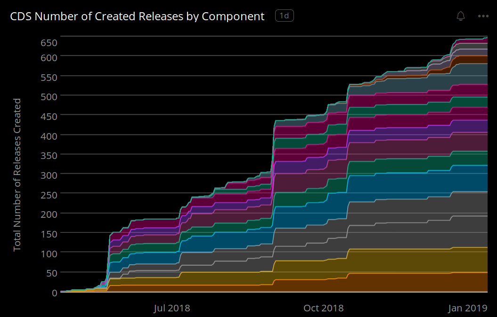Select the Oct 2018 axis label
497x317 pixels.
click(x=324, y=308)
